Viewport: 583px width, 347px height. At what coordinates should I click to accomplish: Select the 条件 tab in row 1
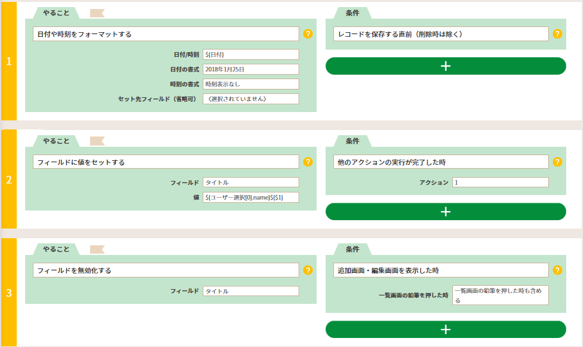pyautogui.click(x=352, y=13)
